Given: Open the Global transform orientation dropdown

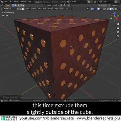Looking at the screenshot, I should coord(49,5).
